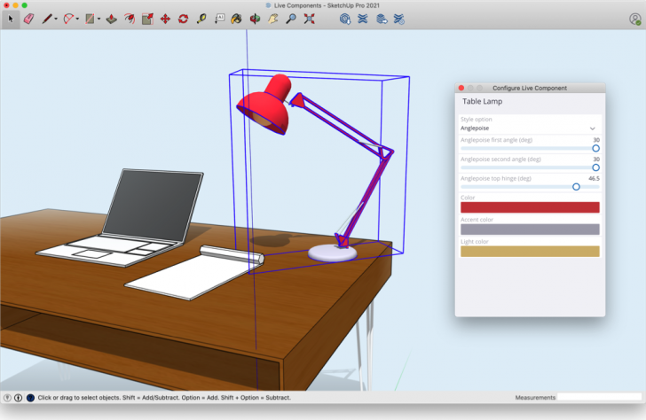
Task: Click the Orbit tool
Action: tap(255, 18)
